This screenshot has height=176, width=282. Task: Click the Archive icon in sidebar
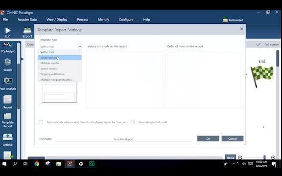7,137
